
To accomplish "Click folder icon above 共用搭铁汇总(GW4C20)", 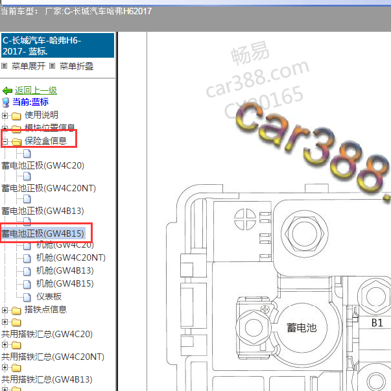I will point(16,322).
